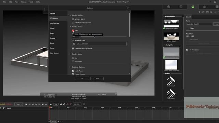Toggle the CPU render device checkbox
The height and width of the screenshot is (123, 219).
[73, 30]
